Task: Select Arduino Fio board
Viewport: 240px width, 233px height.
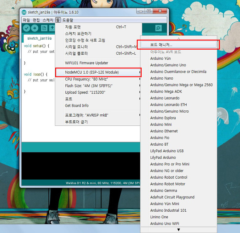Action: point(178,137)
